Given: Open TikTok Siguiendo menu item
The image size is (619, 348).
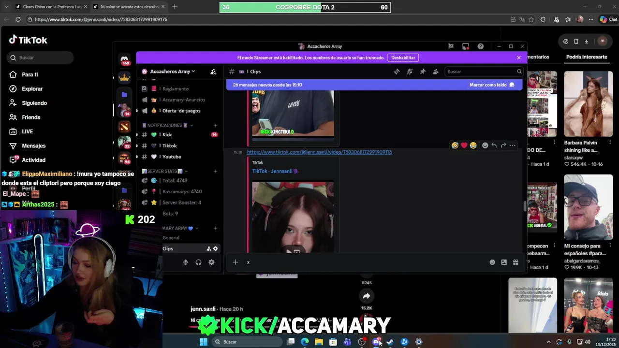Looking at the screenshot, I should [x=34, y=103].
